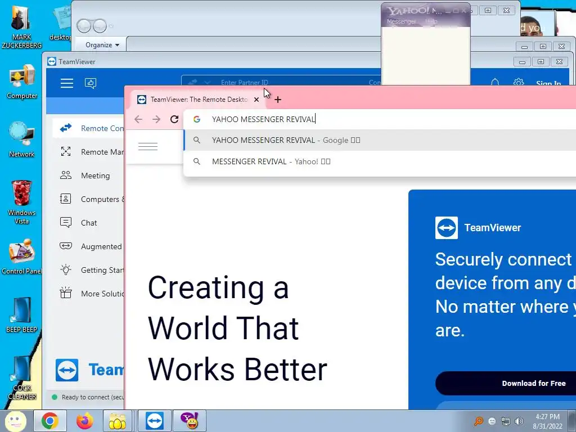
Task: Reload the browser page
Action: point(174,119)
